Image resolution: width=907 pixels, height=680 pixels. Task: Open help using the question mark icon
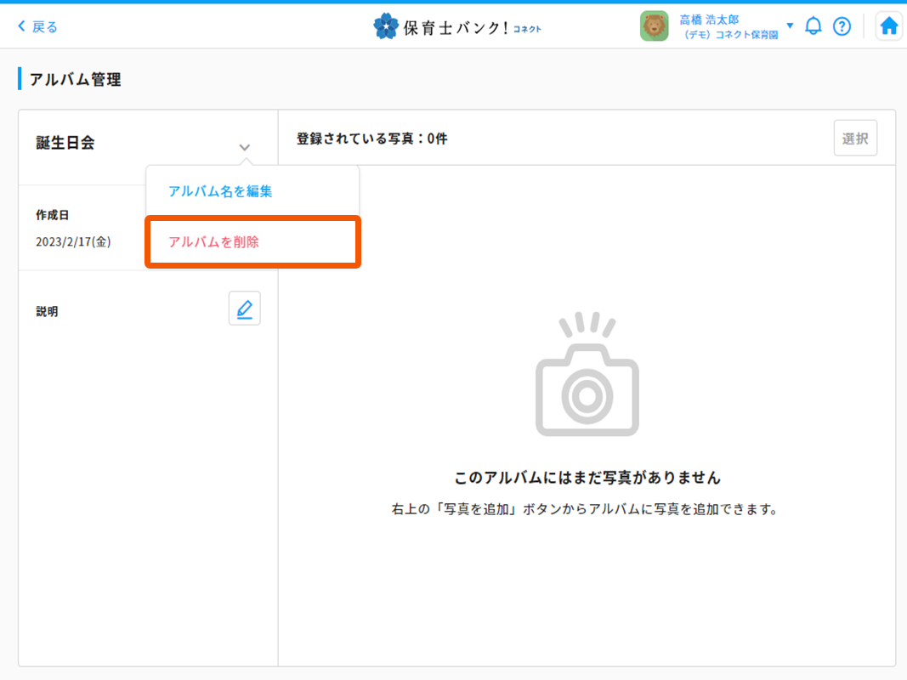842,25
